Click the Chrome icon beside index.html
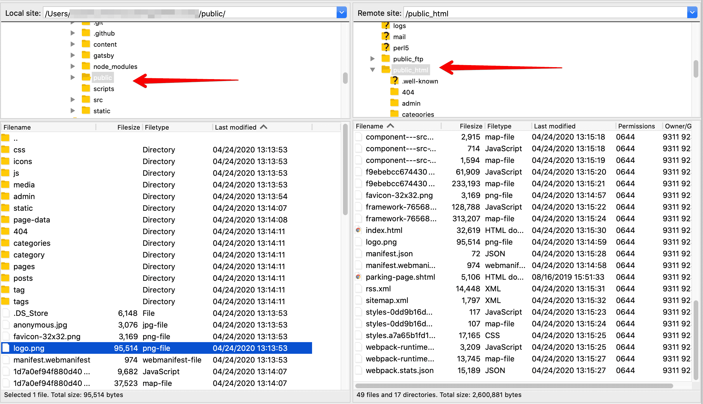This screenshot has width=703, height=404. 359,230
